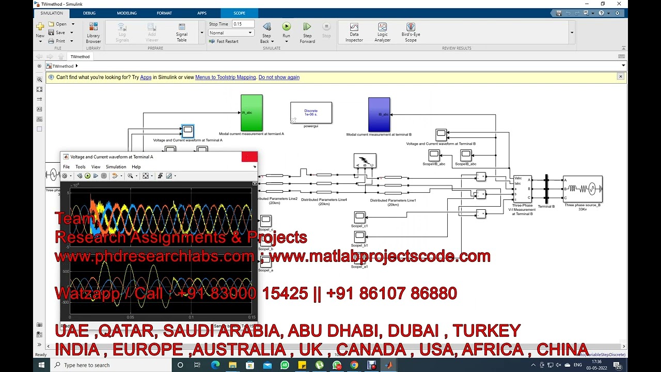Open the scope window Help menu
The width and height of the screenshot is (661, 372).
pyautogui.click(x=136, y=167)
